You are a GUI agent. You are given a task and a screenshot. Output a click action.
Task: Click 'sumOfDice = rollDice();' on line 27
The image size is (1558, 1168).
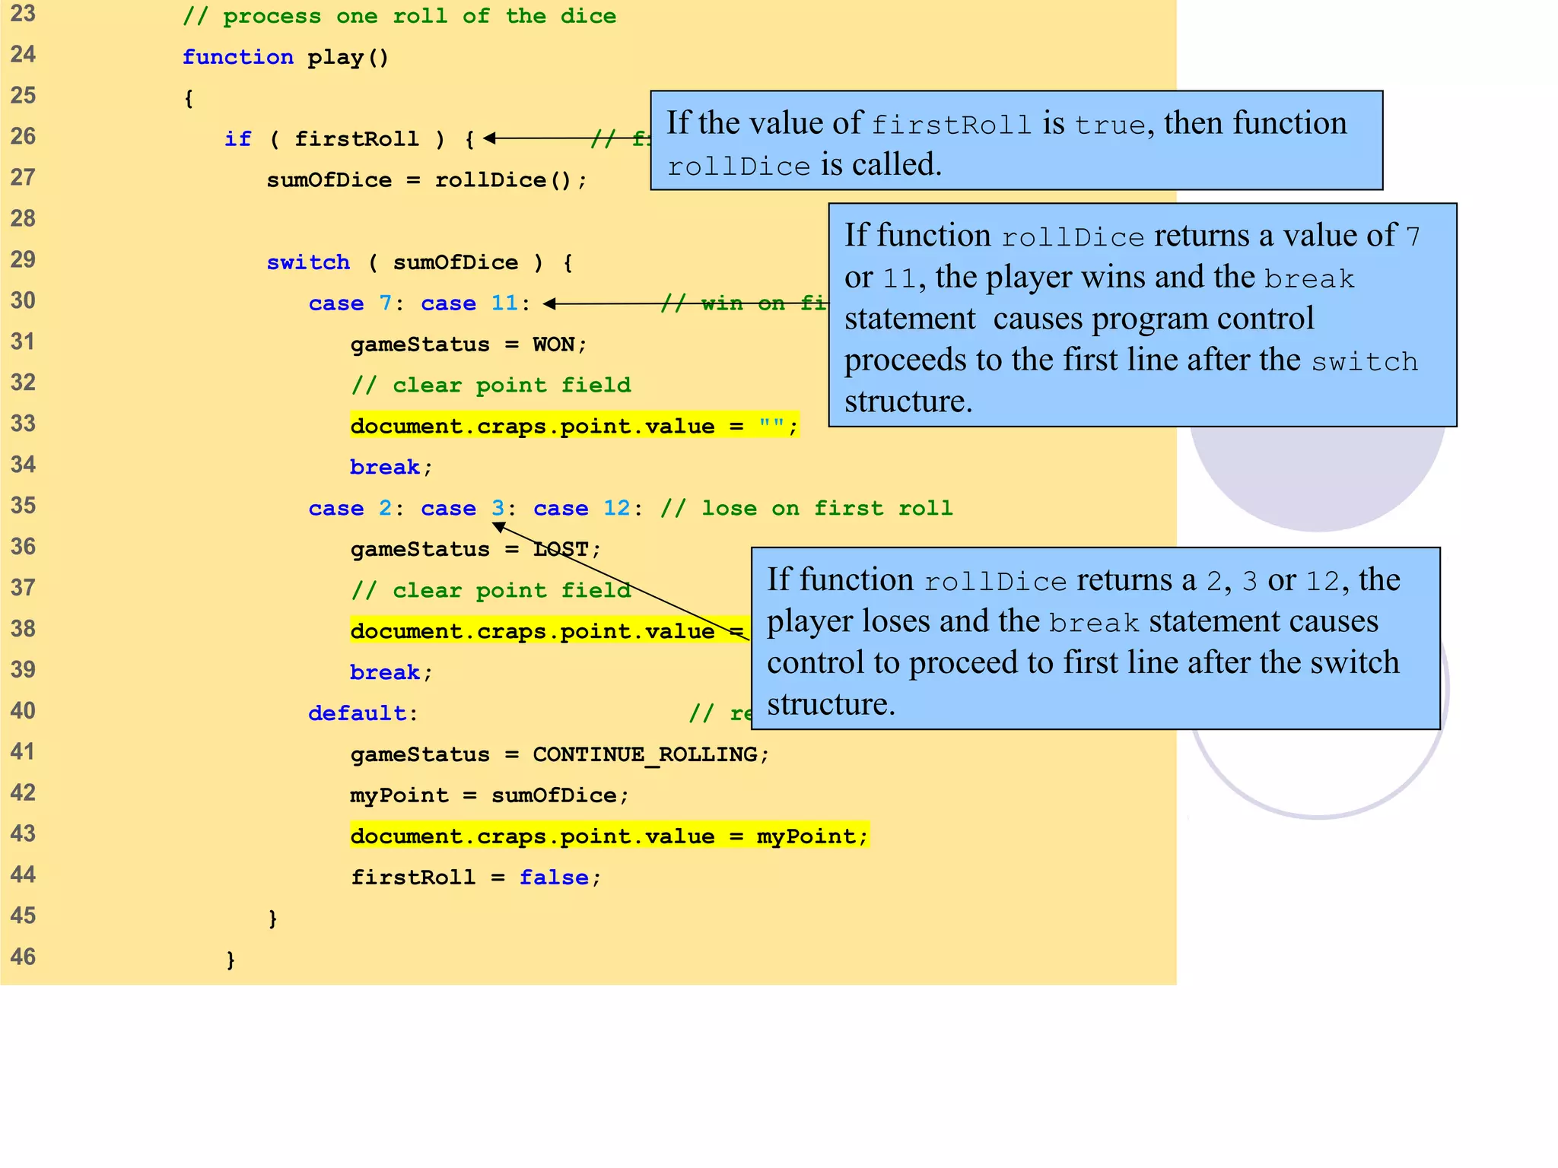[426, 181]
